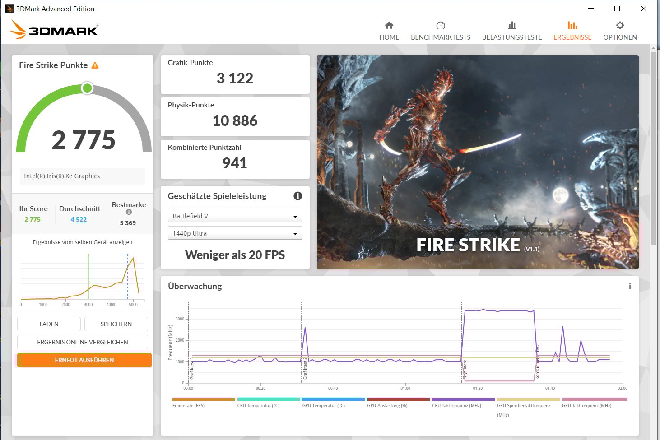Click the SPEICHERN button
This screenshot has height=440, width=660.
pos(116,324)
